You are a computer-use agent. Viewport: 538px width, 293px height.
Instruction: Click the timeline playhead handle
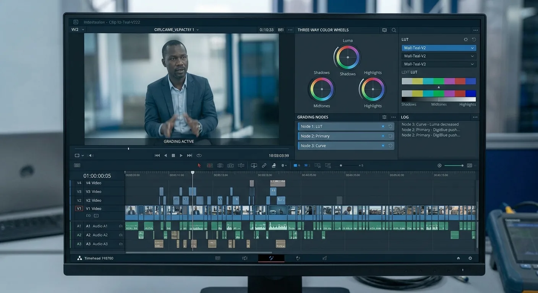click(193, 172)
